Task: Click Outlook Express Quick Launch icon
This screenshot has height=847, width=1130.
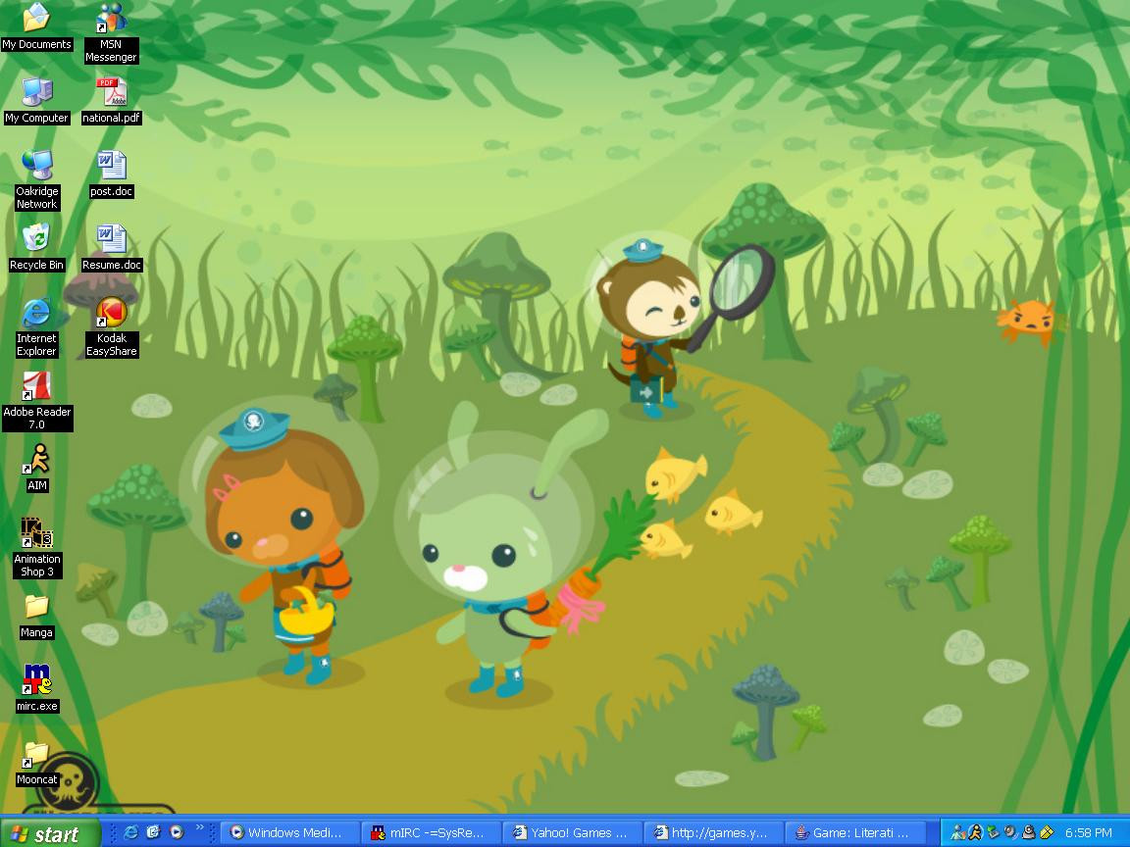Action: [153, 832]
